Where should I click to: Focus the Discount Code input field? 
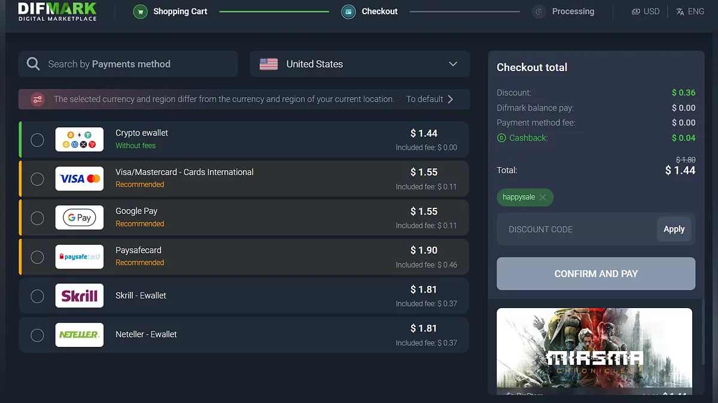click(x=576, y=229)
